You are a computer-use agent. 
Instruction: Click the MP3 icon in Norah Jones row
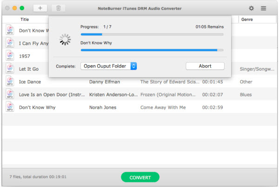[10, 107]
